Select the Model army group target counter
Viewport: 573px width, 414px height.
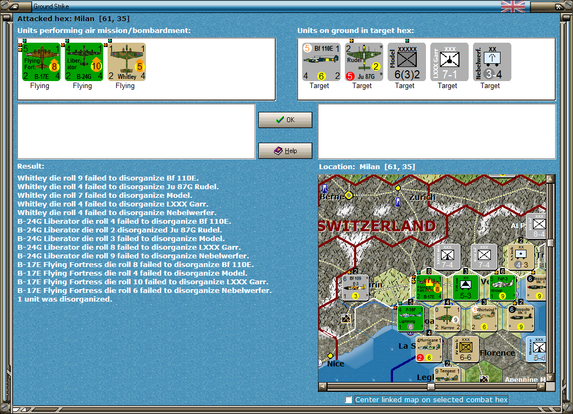click(407, 62)
